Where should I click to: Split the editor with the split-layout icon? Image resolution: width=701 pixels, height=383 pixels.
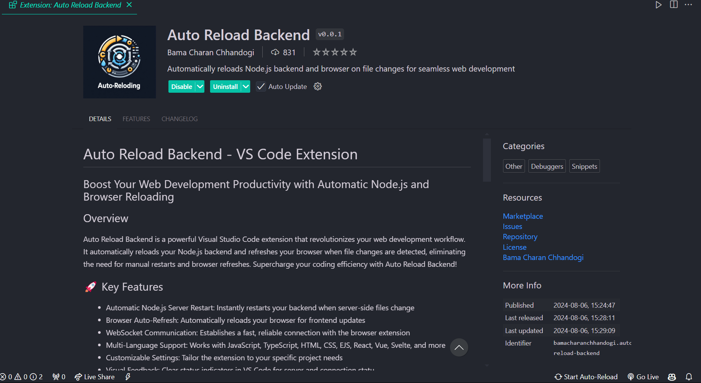674,5
